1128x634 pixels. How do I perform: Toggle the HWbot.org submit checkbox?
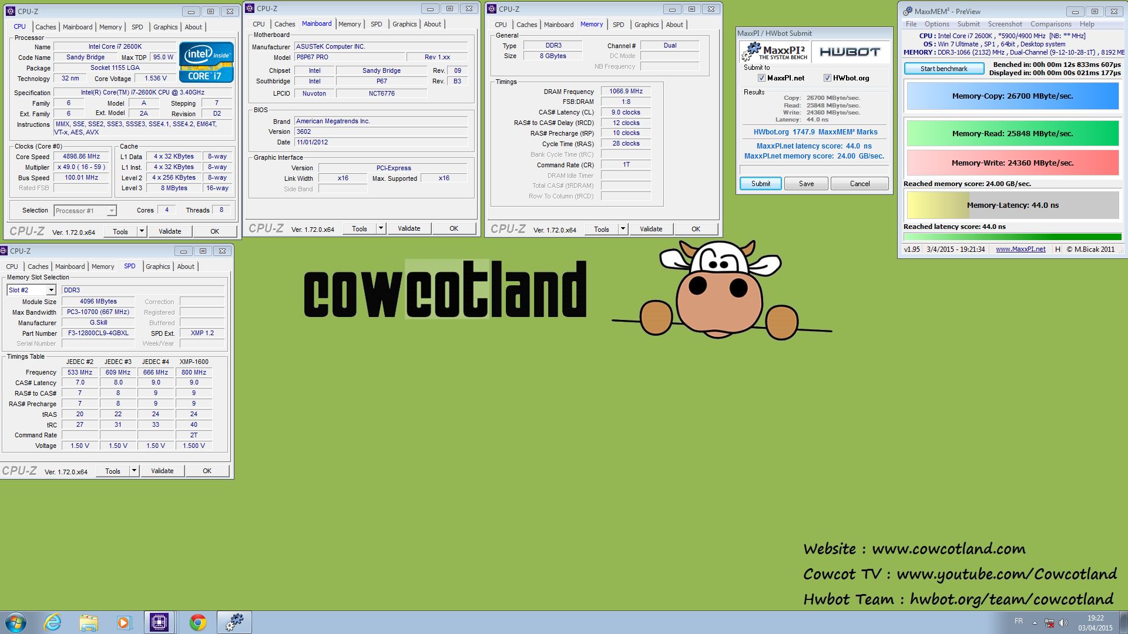[827, 78]
